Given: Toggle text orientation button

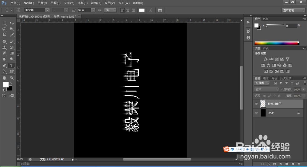Looking at the screenshot, I should click(18, 10).
